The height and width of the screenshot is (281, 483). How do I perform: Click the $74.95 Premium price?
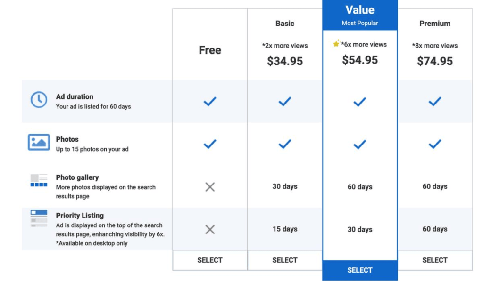435,61
